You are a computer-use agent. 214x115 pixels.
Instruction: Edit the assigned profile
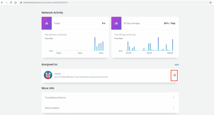point(177,65)
